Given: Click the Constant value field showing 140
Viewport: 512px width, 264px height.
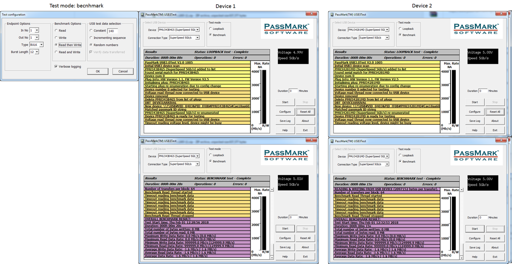Looking at the screenshot, I should tap(113, 31).
